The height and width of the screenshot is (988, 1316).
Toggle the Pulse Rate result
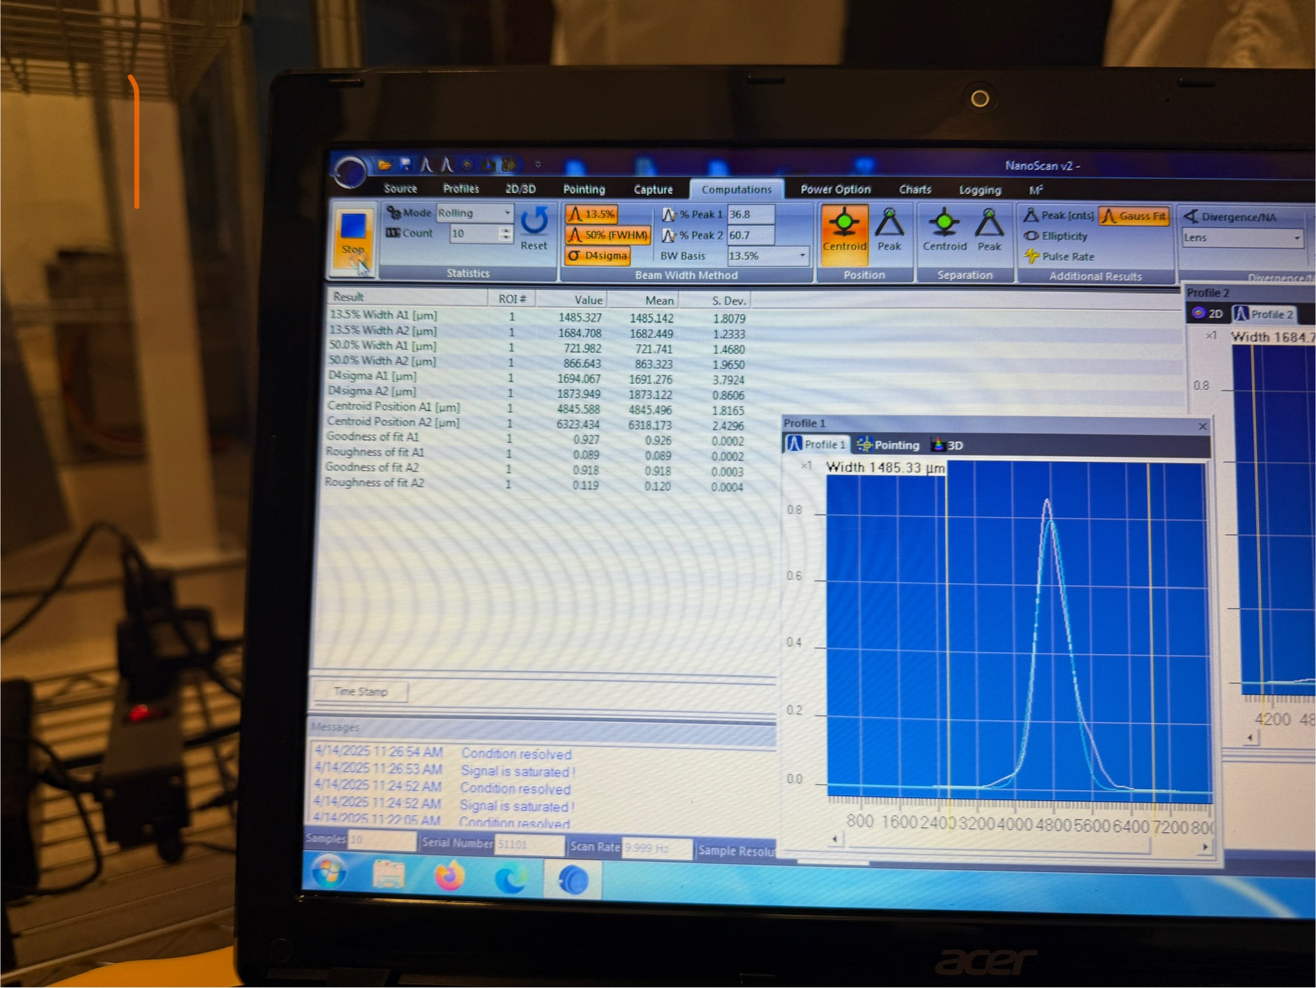(x=1059, y=256)
